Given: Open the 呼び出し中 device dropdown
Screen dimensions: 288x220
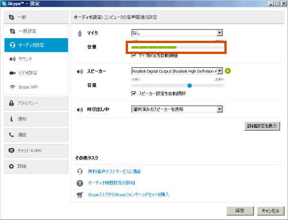Looking at the screenshot, I should pos(177,109).
